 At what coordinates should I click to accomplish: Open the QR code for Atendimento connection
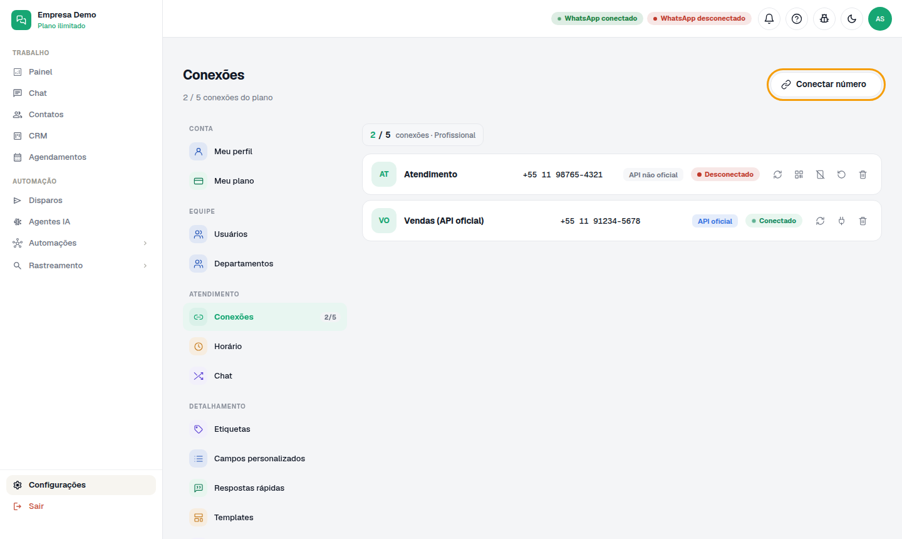click(x=799, y=175)
